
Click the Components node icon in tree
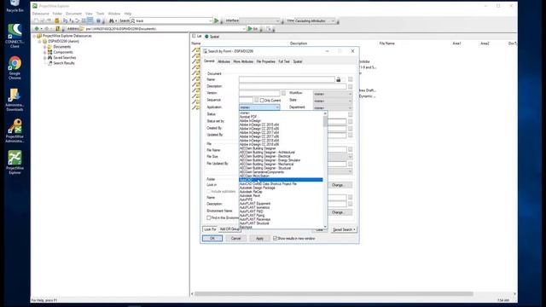pyautogui.click(x=49, y=52)
